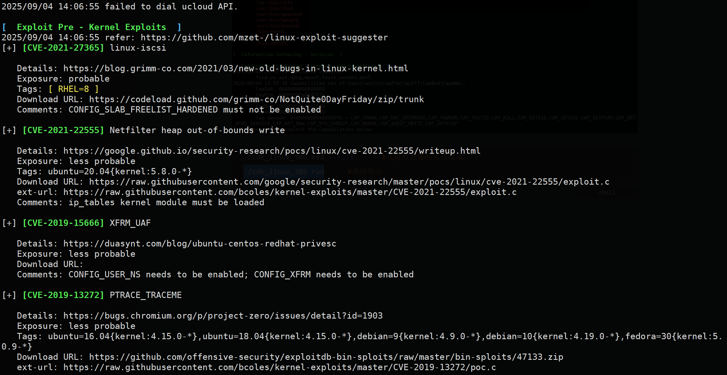727x375 pixels.
Task: Open the blog.grimm-co.com details URL
Action: (236, 68)
